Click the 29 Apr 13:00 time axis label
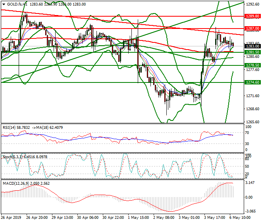 [62, 218]
